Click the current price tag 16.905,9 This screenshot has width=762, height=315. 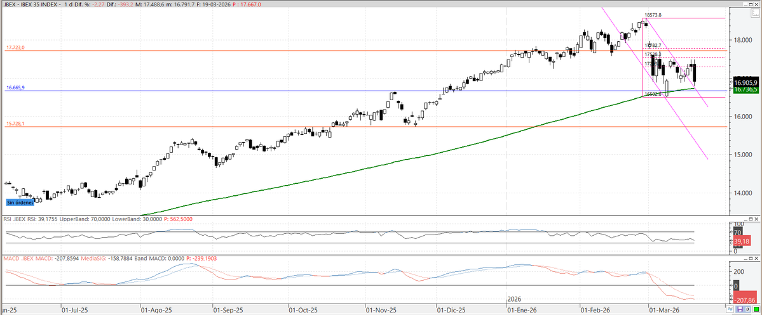tap(746, 83)
